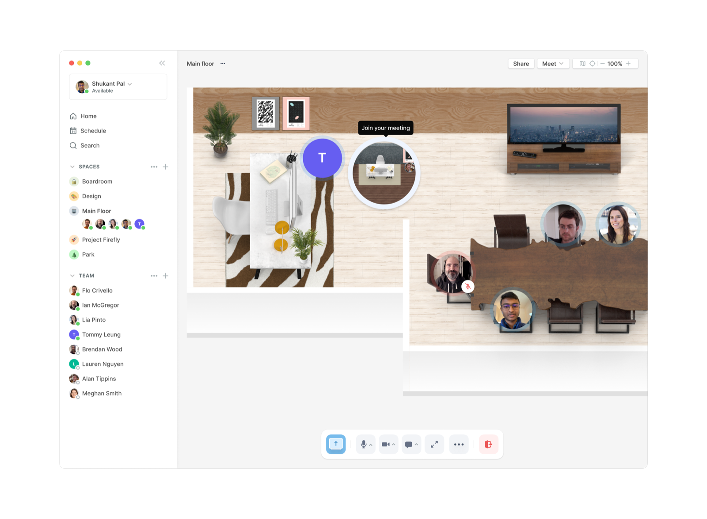This screenshot has width=707, height=519.
Task: Open the Meet dropdown menu
Action: click(552, 63)
